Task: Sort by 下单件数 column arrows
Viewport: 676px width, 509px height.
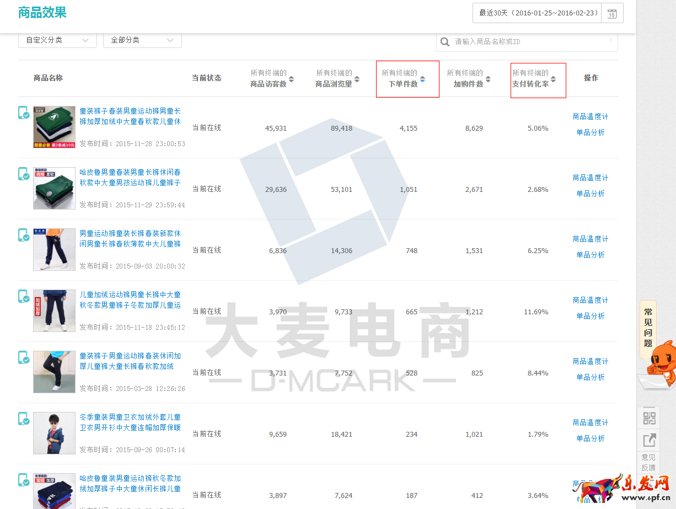Action: (x=422, y=79)
